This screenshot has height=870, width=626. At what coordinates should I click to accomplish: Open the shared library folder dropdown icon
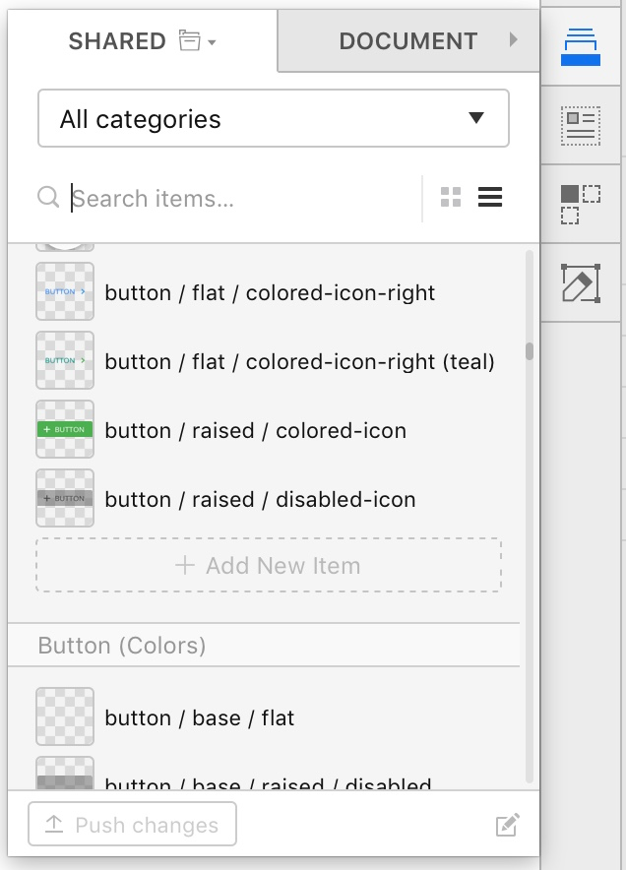(x=197, y=41)
